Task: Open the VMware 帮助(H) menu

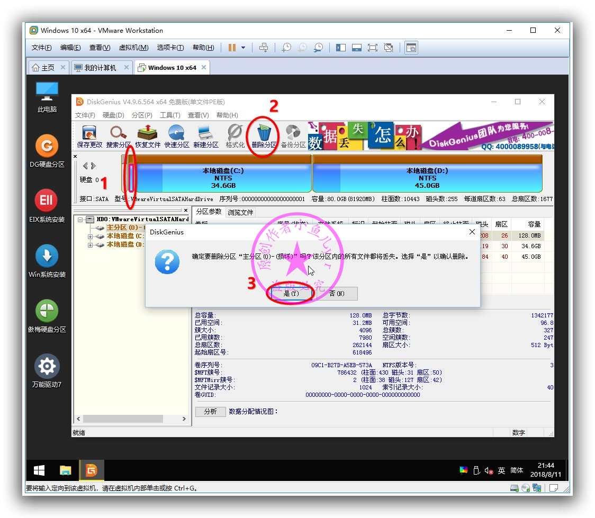Action: pyautogui.click(x=203, y=48)
